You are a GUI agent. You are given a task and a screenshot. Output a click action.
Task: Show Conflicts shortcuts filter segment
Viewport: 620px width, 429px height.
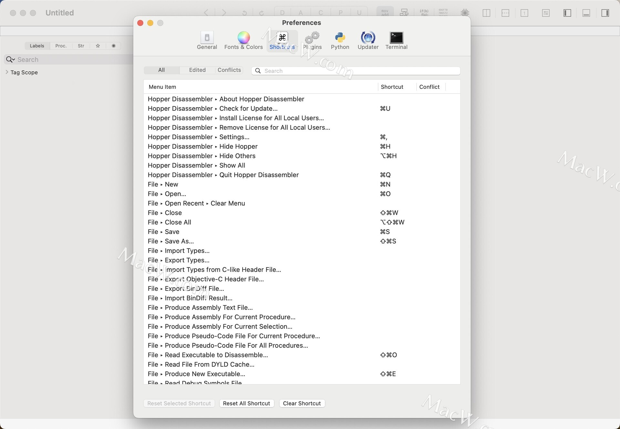pos(229,70)
